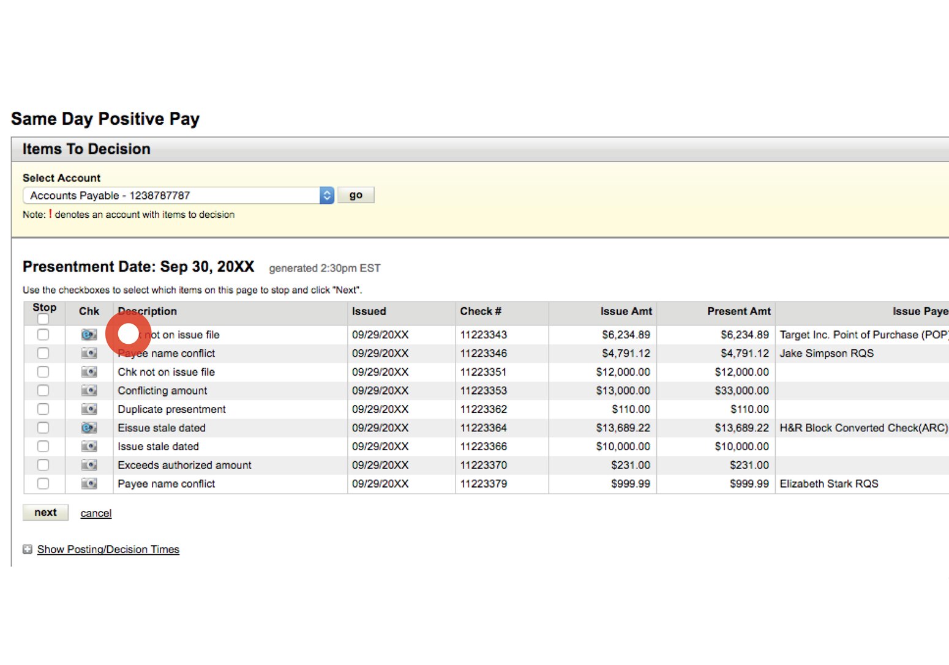
Task: View check image for Chk not on issue file 11223351
Action: pyautogui.click(x=88, y=371)
